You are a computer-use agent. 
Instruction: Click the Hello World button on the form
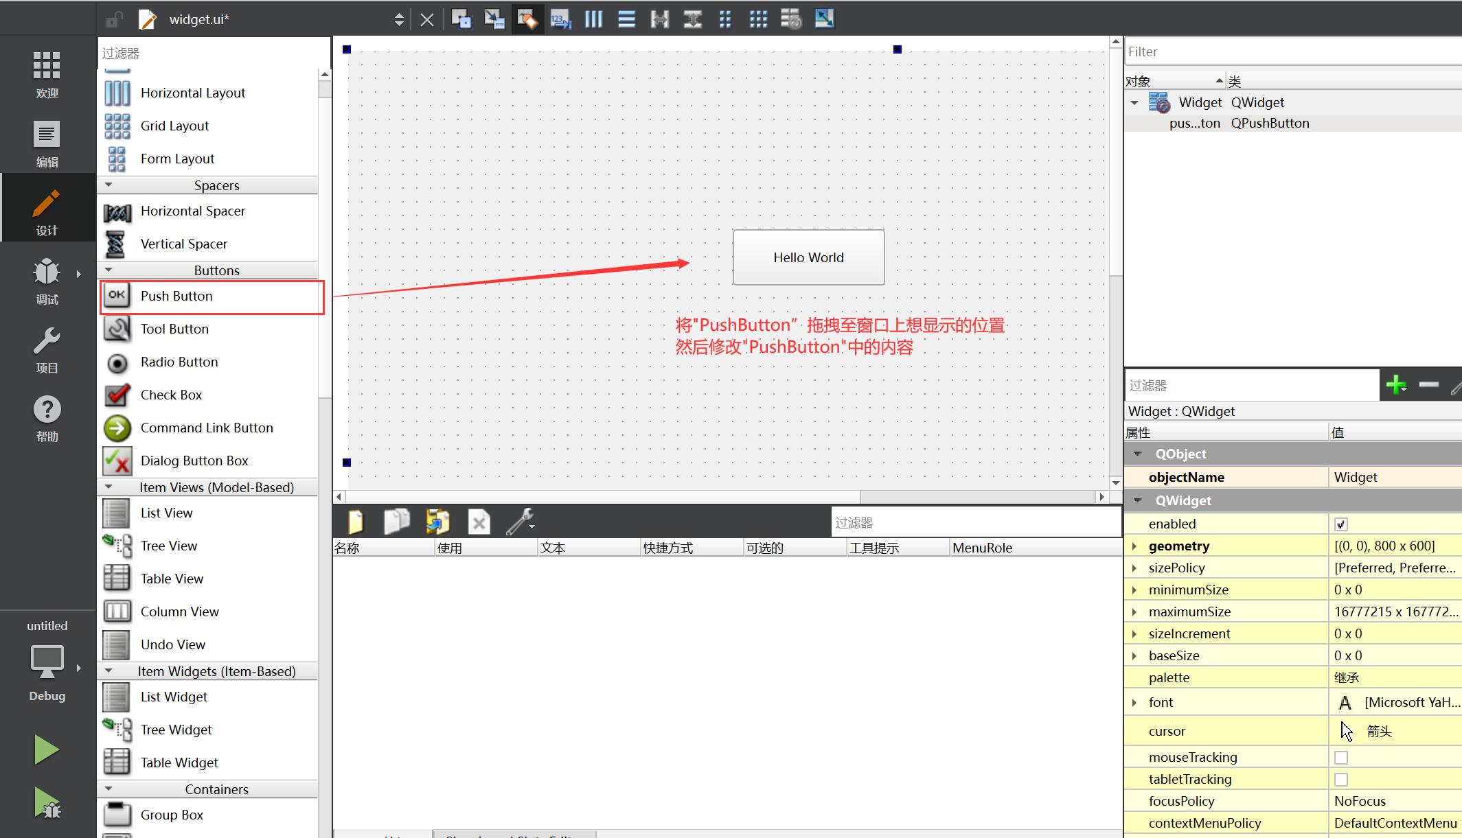coord(808,257)
